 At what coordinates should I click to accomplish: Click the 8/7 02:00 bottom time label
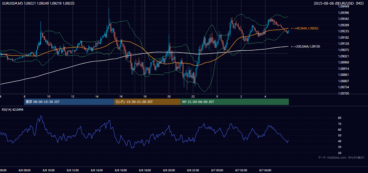[x=241, y=170]
